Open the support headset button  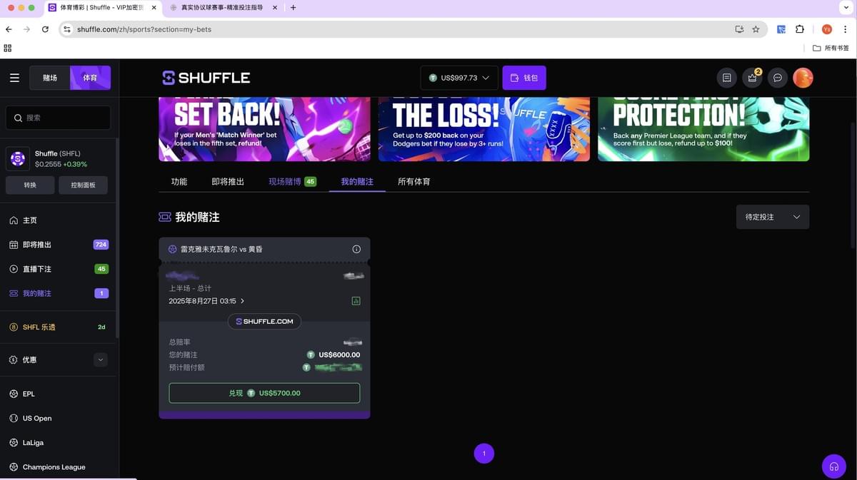[833, 466]
